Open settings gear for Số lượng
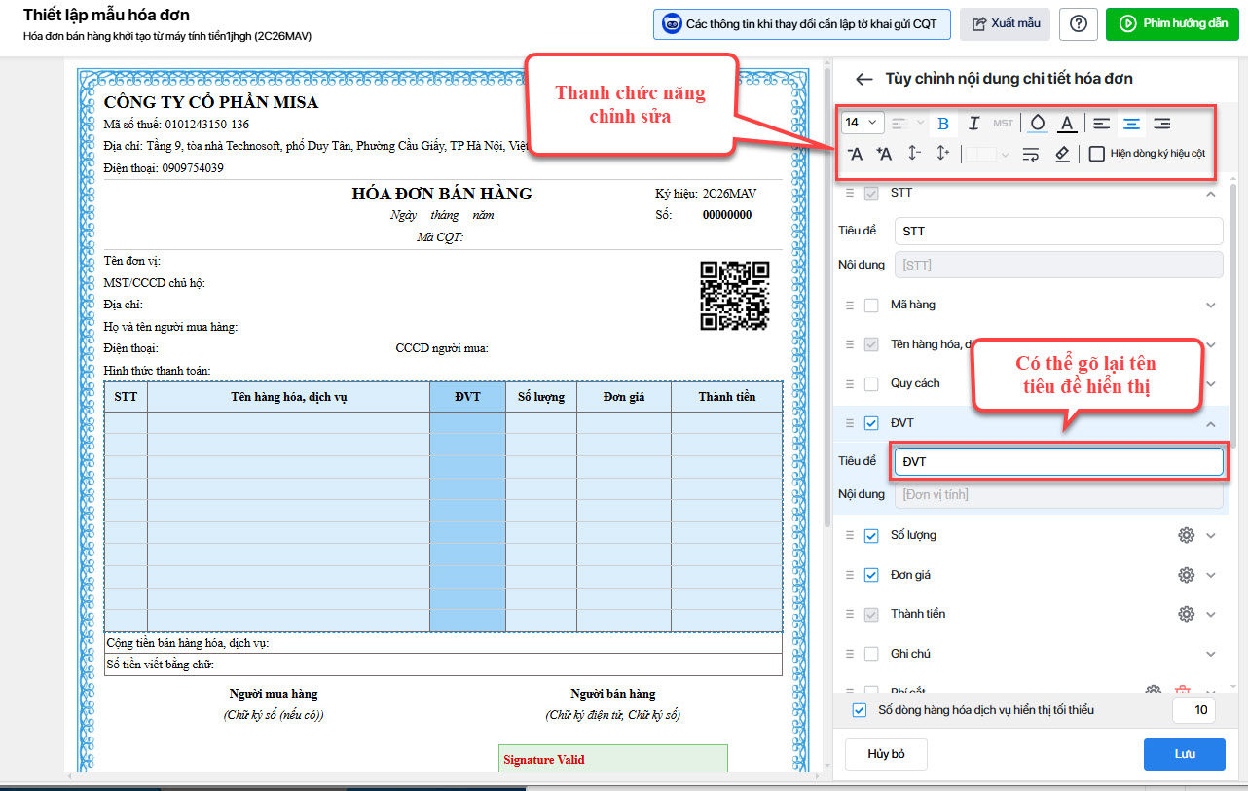 [1186, 536]
